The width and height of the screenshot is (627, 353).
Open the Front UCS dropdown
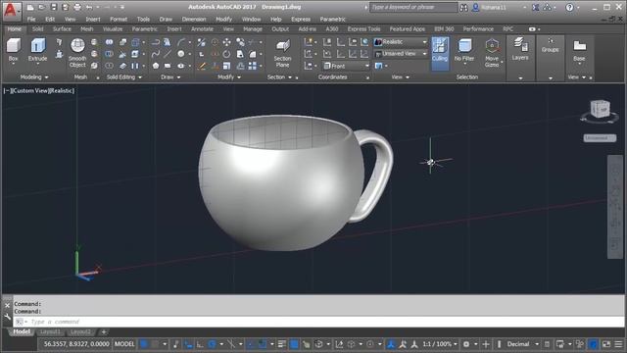pos(346,66)
